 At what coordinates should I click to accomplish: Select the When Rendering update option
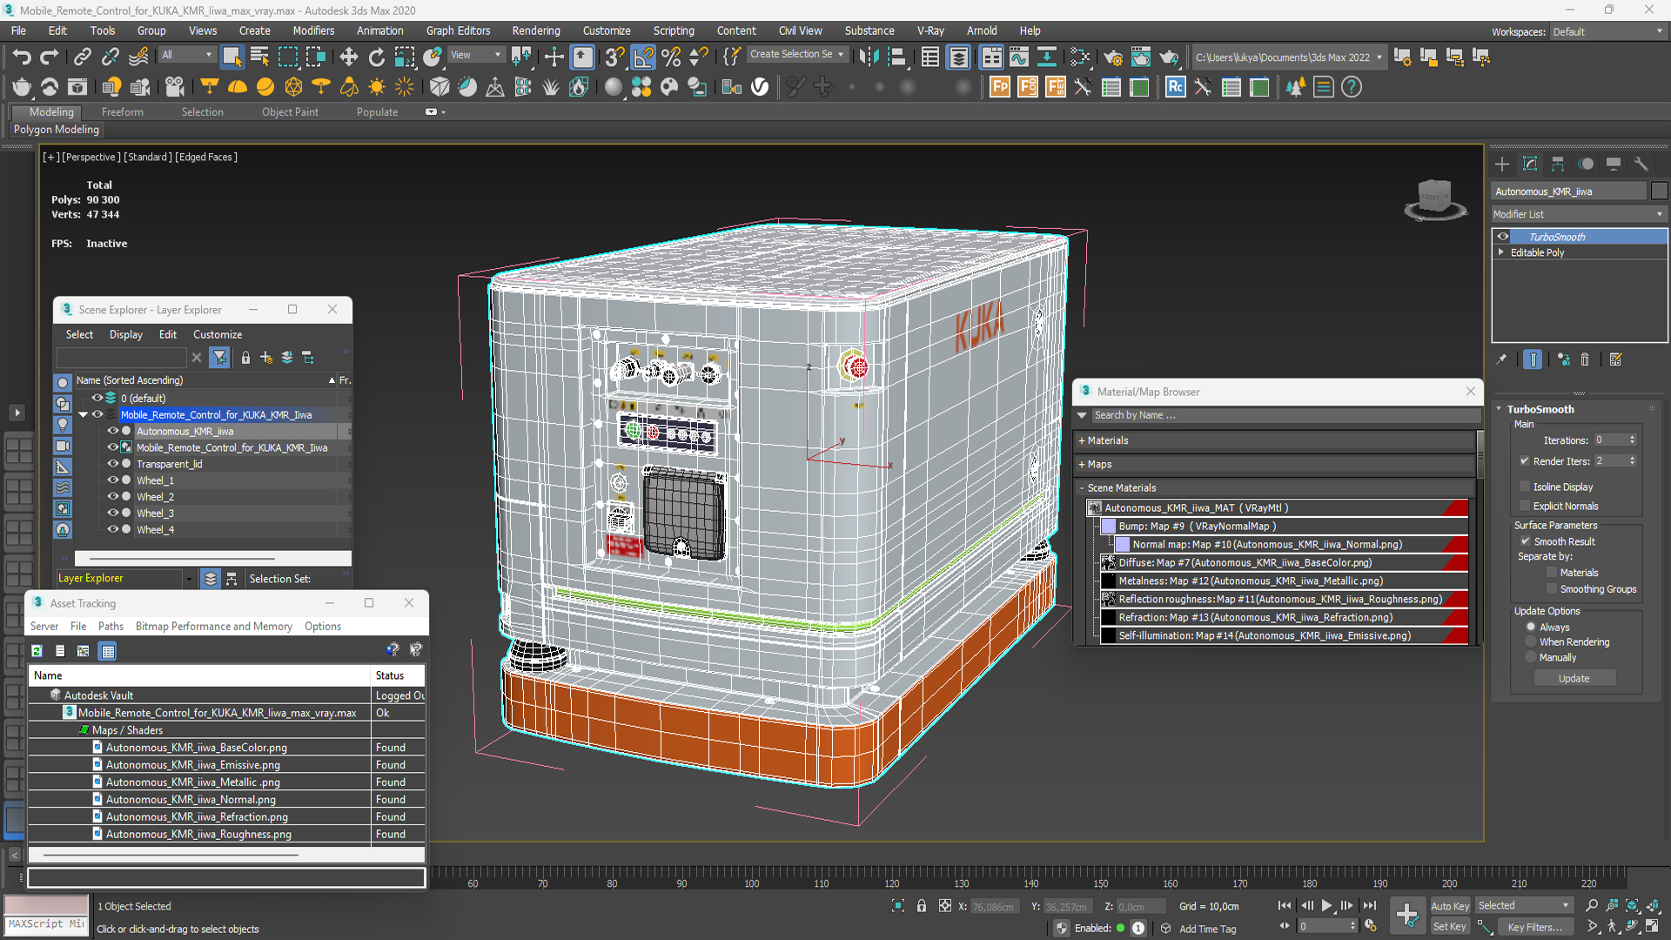[x=1531, y=642]
